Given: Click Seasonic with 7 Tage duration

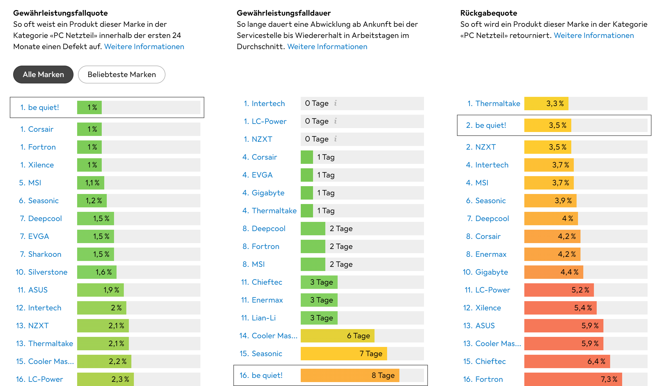Looking at the screenshot, I should pyautogui.click(x=267, y=354).
